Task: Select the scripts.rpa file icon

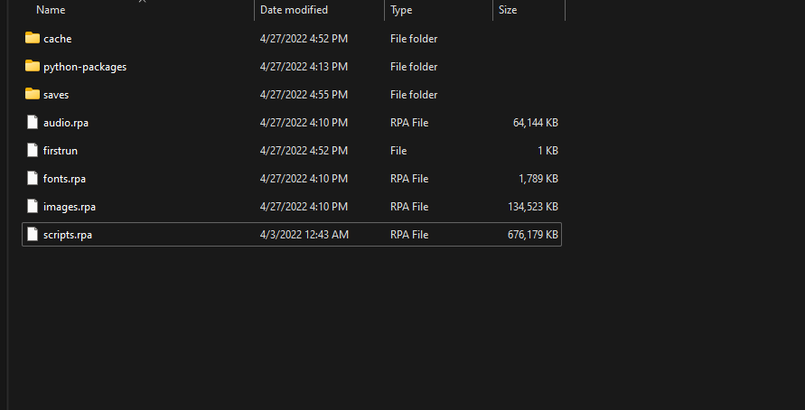Action: point(33,235)
